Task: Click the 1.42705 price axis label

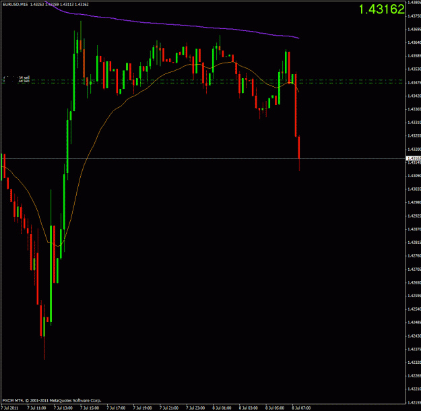Action: click(414, 269)
